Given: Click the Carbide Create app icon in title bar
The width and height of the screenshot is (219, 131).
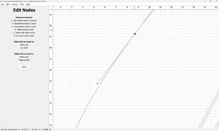Looking at the screenshot, I should [1, 1].
